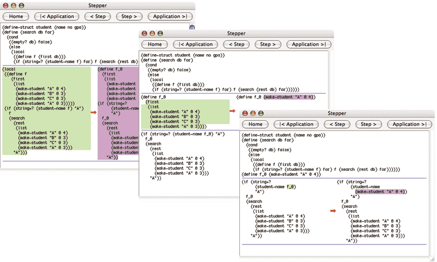The height and width of the screenshot is (262, 437).
Task: Click Home in the middle Stepper window
Action: point(155,44)
